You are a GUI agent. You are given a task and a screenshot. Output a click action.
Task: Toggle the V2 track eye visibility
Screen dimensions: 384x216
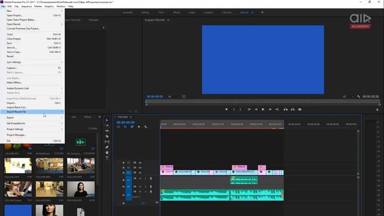140,168
